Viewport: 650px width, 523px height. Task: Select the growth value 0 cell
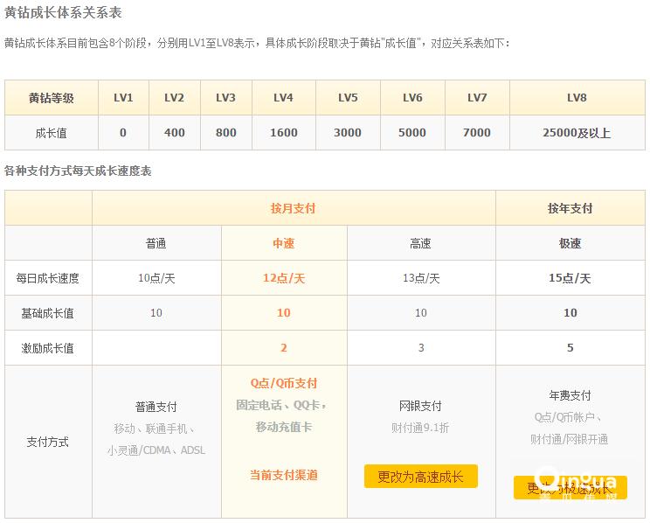click(x=123, y=133)
